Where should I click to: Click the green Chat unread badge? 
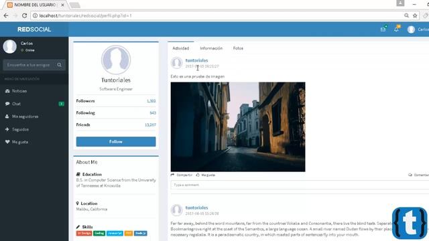62,104
